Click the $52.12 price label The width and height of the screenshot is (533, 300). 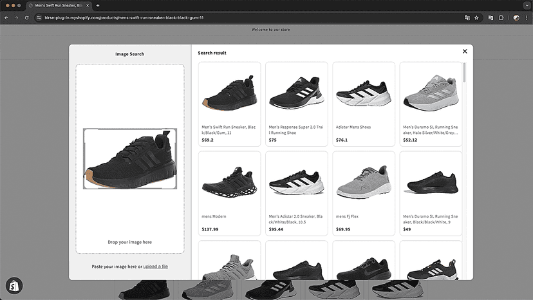(x=410, y=140)
